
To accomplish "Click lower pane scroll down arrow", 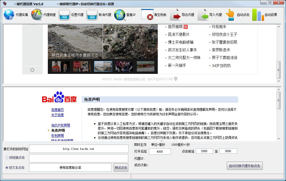I will 279,139.
